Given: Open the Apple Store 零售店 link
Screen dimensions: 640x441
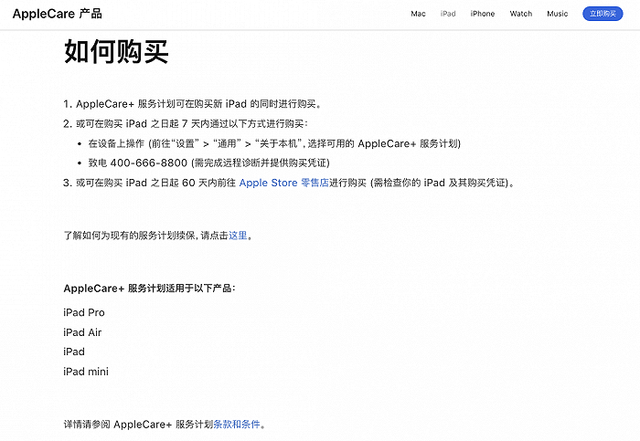Looking at the screenshot, I should [x=284, y=183].
